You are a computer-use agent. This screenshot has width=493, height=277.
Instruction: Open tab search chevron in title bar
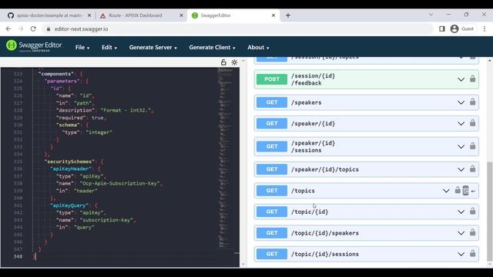tap(431, 15)
